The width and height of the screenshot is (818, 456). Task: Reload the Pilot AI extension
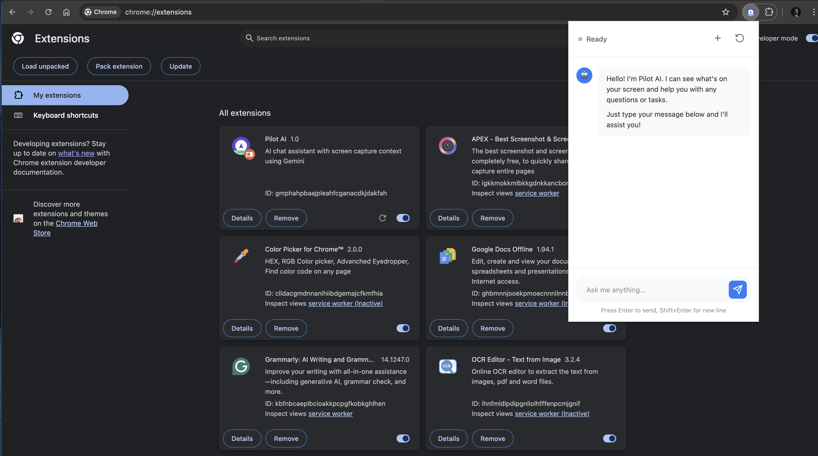382,218
